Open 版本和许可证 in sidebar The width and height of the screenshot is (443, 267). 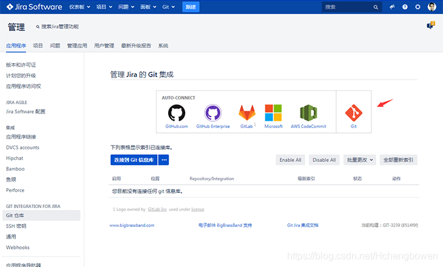(x=21, y=65)
